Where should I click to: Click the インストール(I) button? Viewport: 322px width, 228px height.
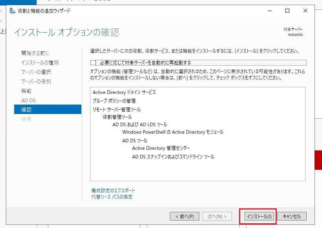259,216
